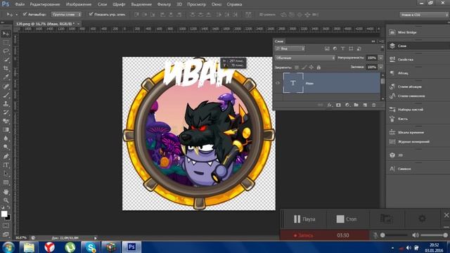Create new adjustment layer icon
The height and width of the screenshot is (253, 450).
tap(347, 105)
